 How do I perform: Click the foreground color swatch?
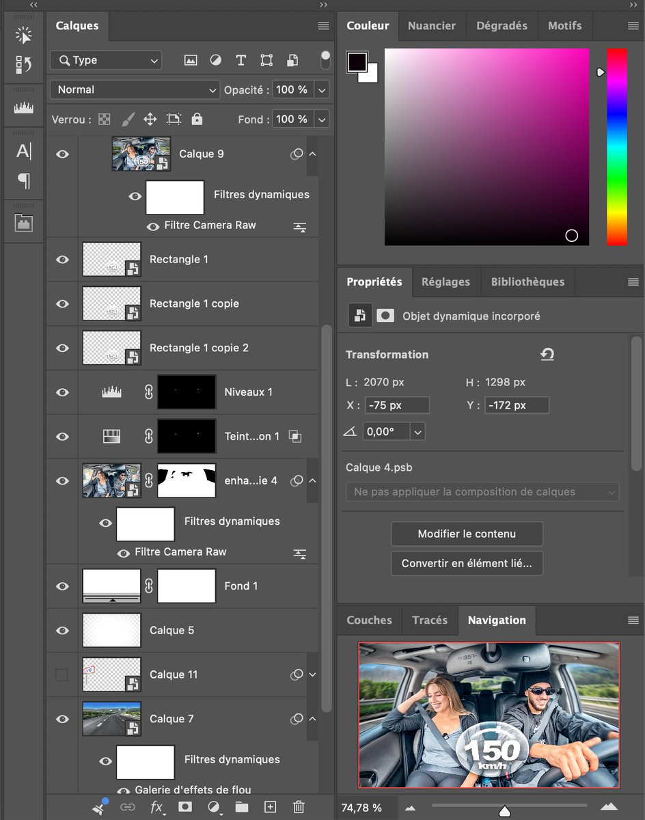pos(357,61)
